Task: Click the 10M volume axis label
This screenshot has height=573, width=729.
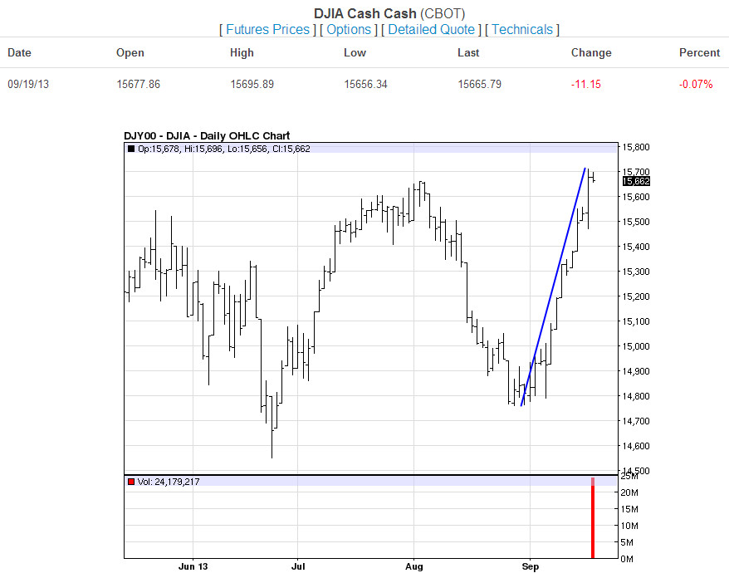Action: coord(629,526)
